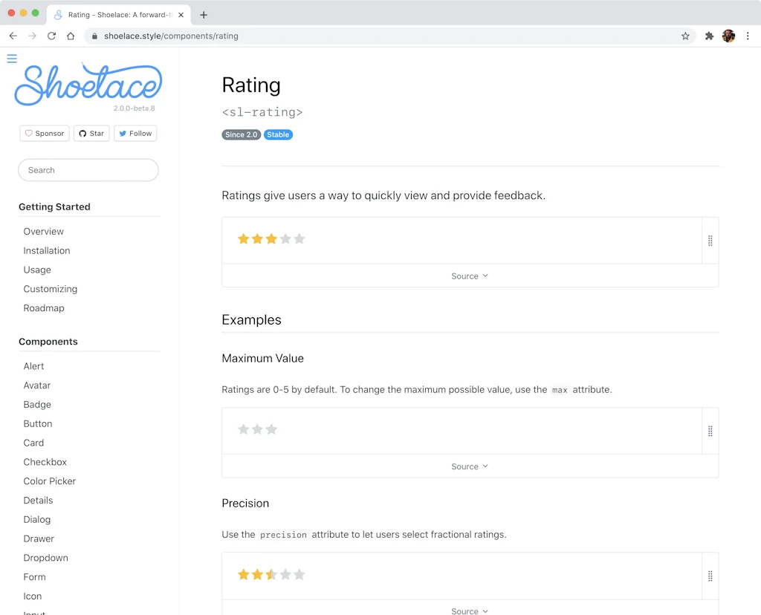Navigate to Installation in the sidebar
The height and width of the screenshot is (615, 761).
pos(47,251)
